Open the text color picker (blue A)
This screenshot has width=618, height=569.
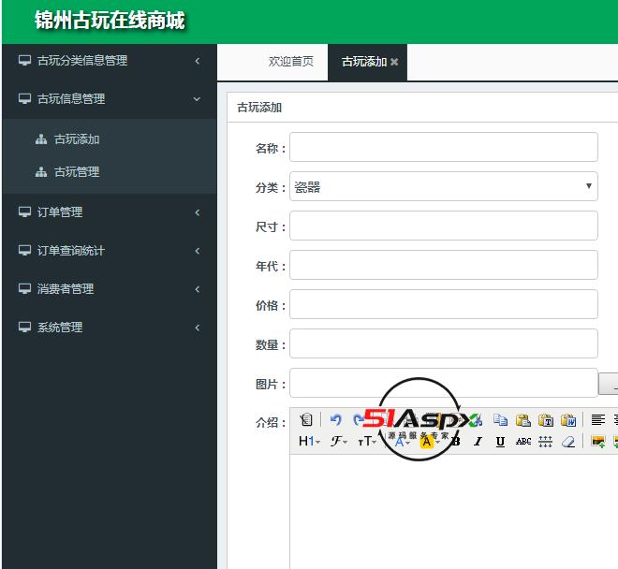pos(402,442)
